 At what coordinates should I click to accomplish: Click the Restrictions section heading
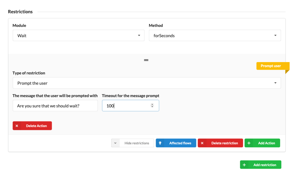click(20, 12)
